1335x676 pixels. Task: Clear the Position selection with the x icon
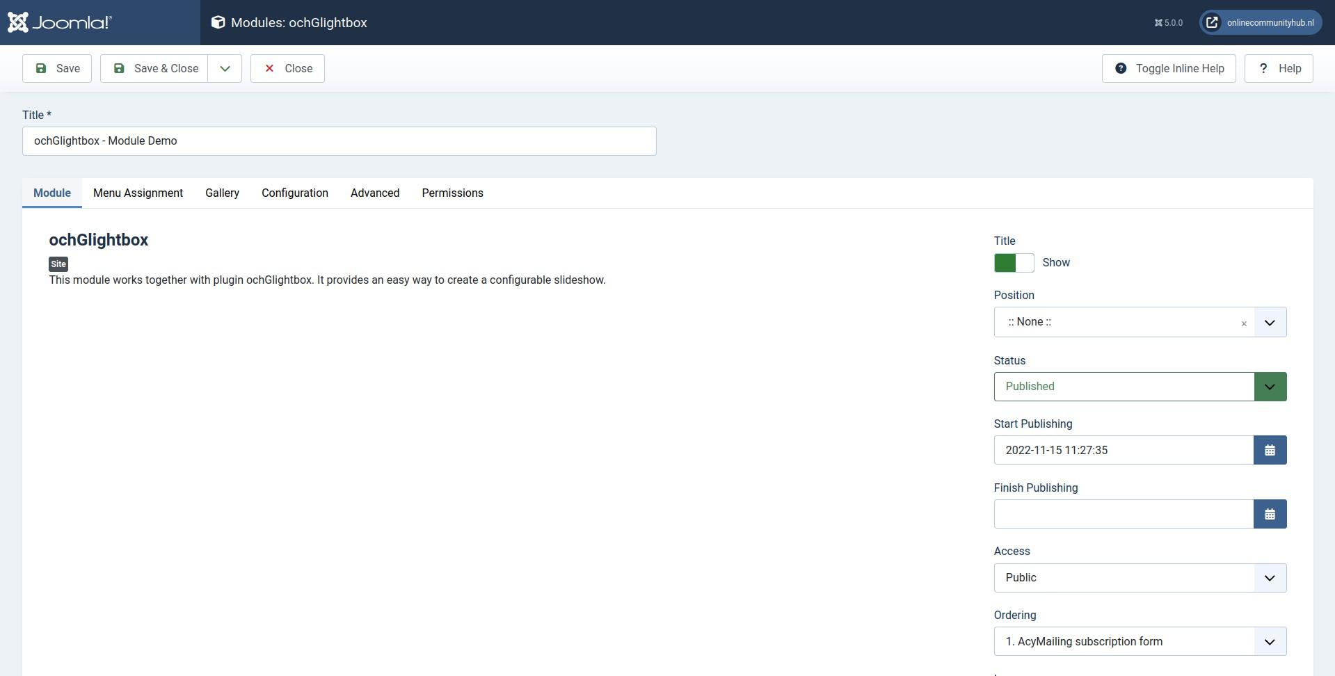(x=1244, y=323)
